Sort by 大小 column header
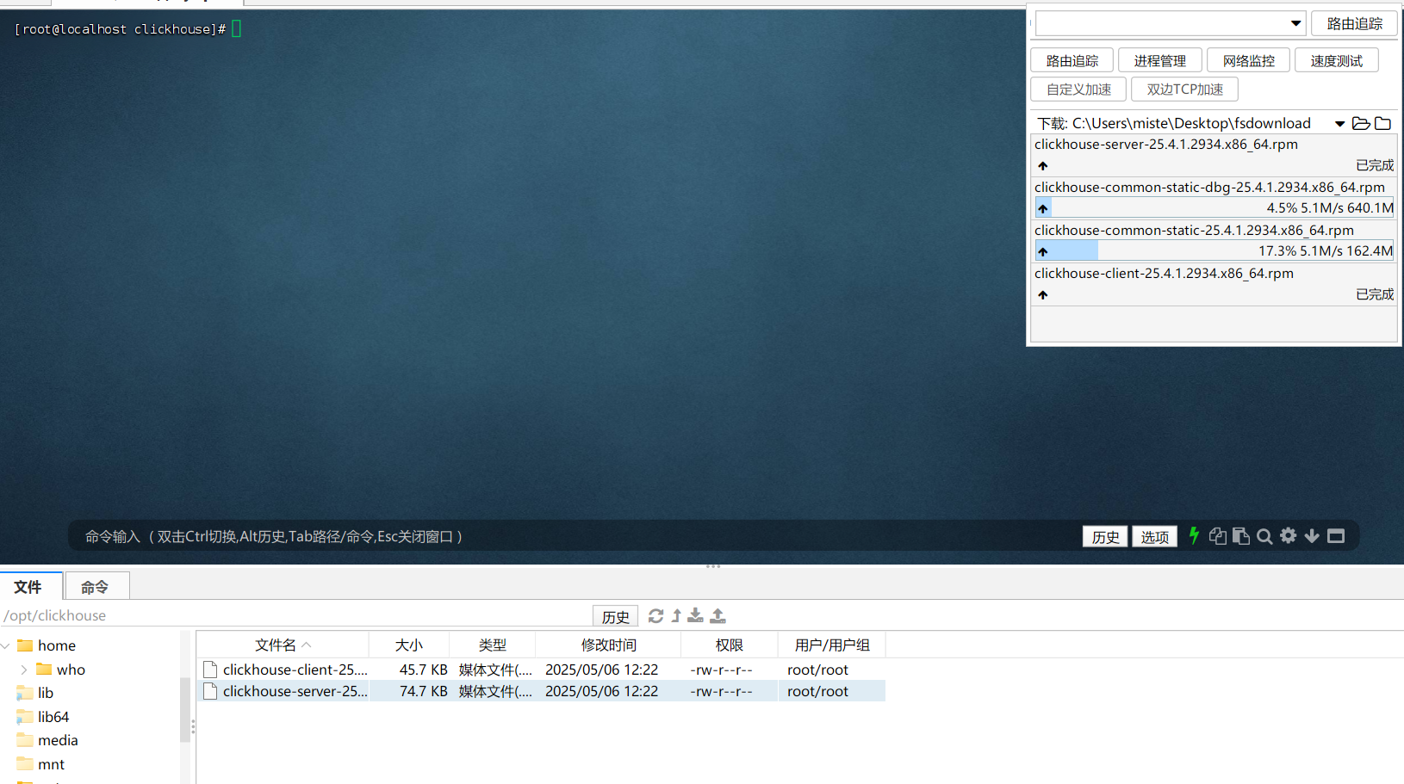The width and height of the screenshot is (1404, 784). tap(409, 645)
